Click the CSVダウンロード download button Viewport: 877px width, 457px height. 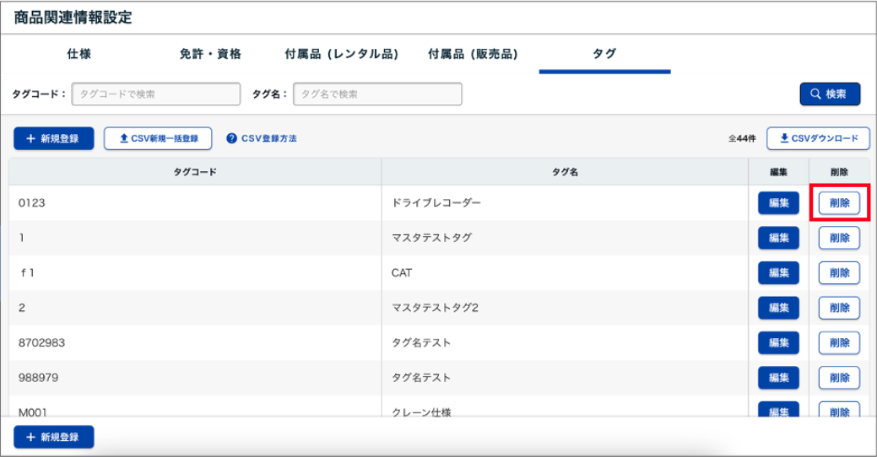point(818,138)
